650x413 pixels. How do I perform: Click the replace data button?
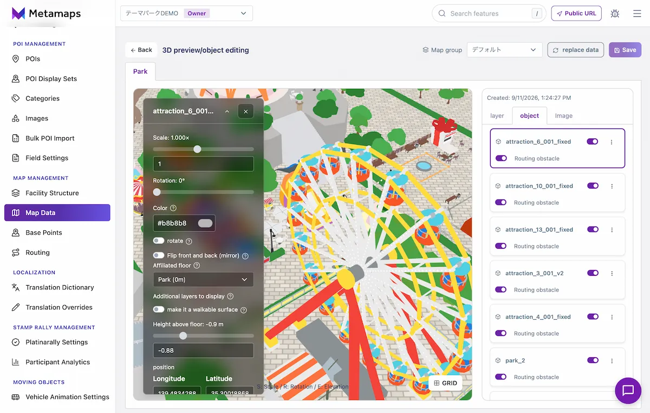576,50
